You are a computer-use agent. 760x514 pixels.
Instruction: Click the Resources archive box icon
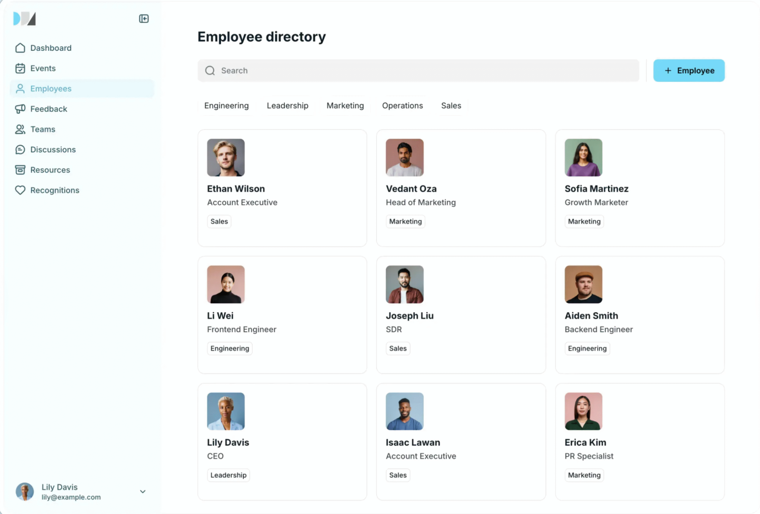click(x=20, y=170)
